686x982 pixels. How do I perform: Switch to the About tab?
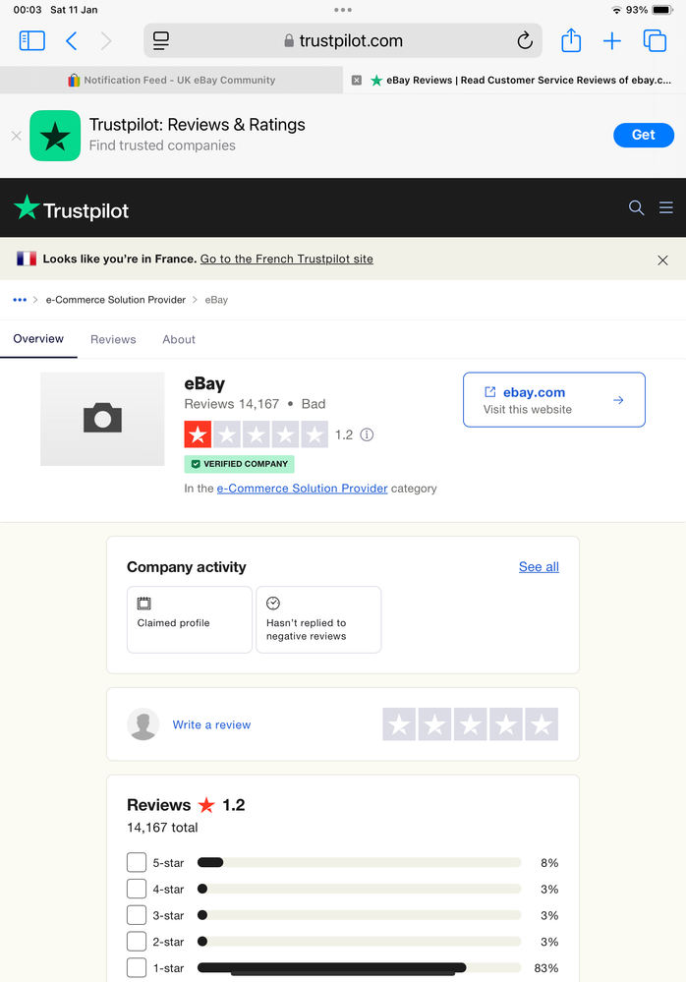[x=179, y=339]
